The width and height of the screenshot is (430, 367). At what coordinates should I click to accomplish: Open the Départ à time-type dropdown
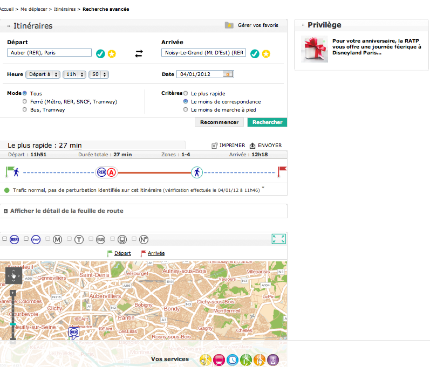point(43,74)
